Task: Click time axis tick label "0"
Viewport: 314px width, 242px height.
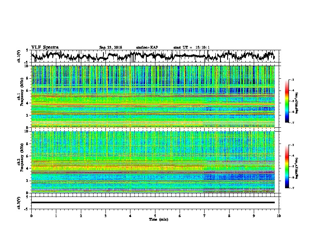Action: click(x=31, y=216)
